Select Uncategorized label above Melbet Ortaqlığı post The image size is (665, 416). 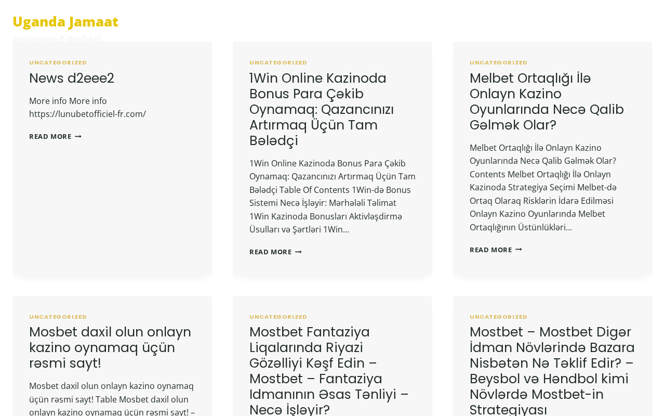[499, 62]
